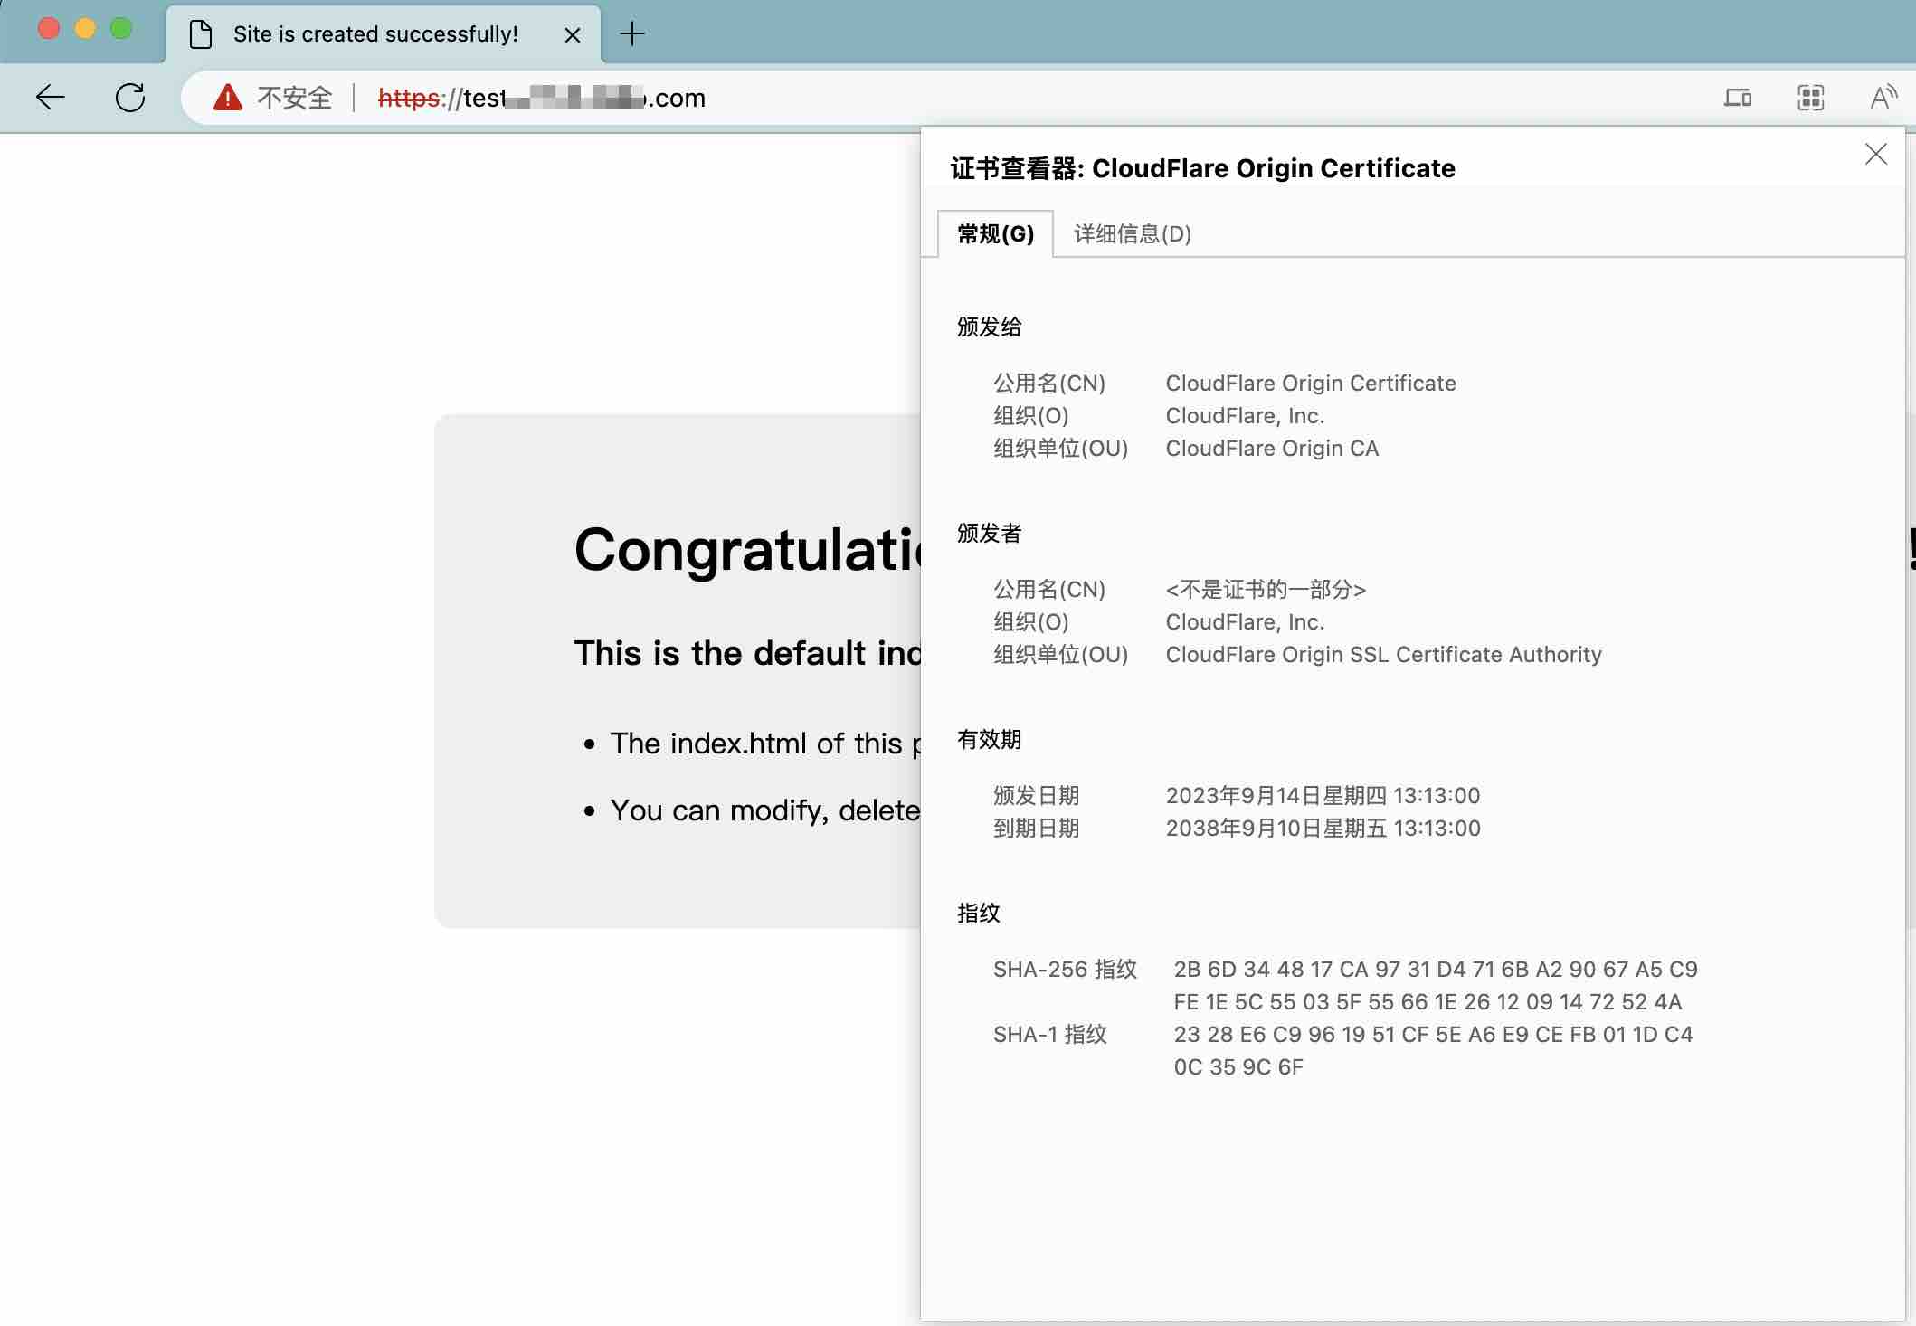Switch to the 常规(G) tab
Screen dimensions: 1916x1326
tap(995, 234)
